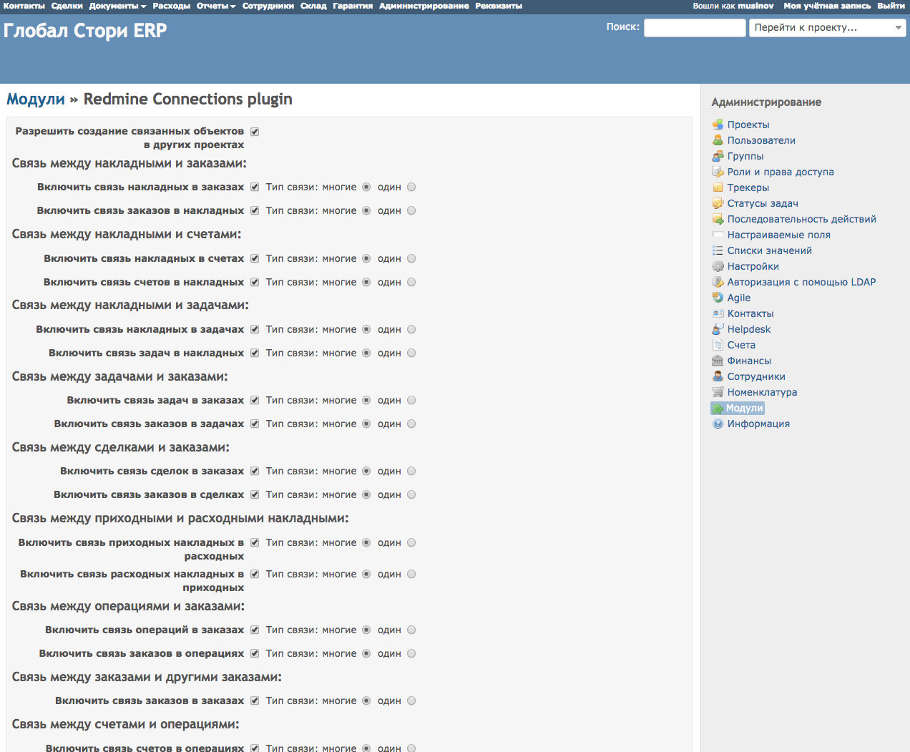Select 'один' for накладных в задачах
Screen dimensions: 910x752
click(x=411, y=329)
